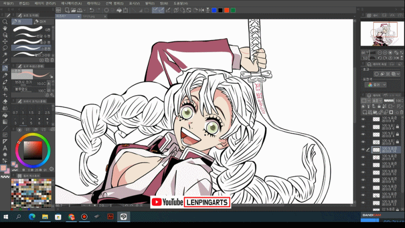The height and width of the screenshot is (228, 405).
Task: Click the delete sub tool trash icon
Action: coord(52,60)
